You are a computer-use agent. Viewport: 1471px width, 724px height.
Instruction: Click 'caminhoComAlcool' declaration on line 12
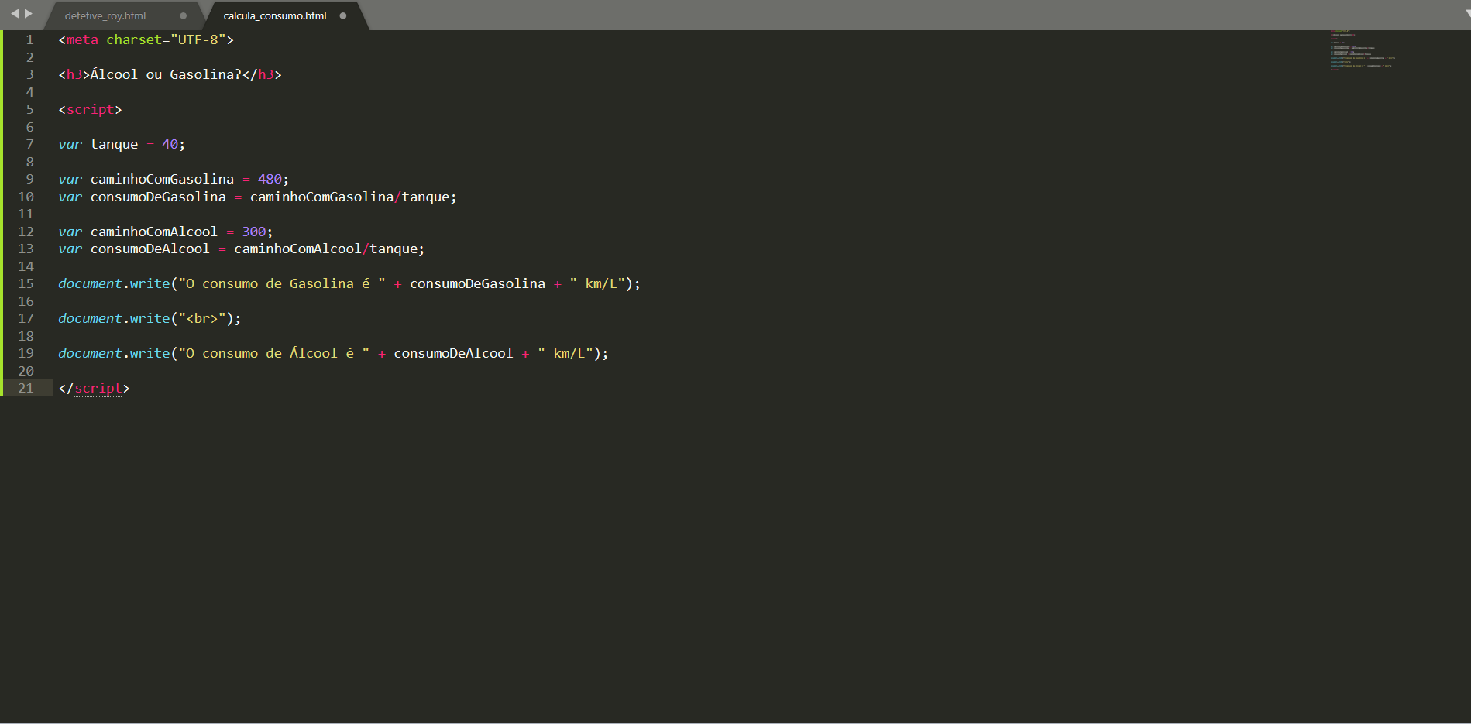[x=153, y=232]
